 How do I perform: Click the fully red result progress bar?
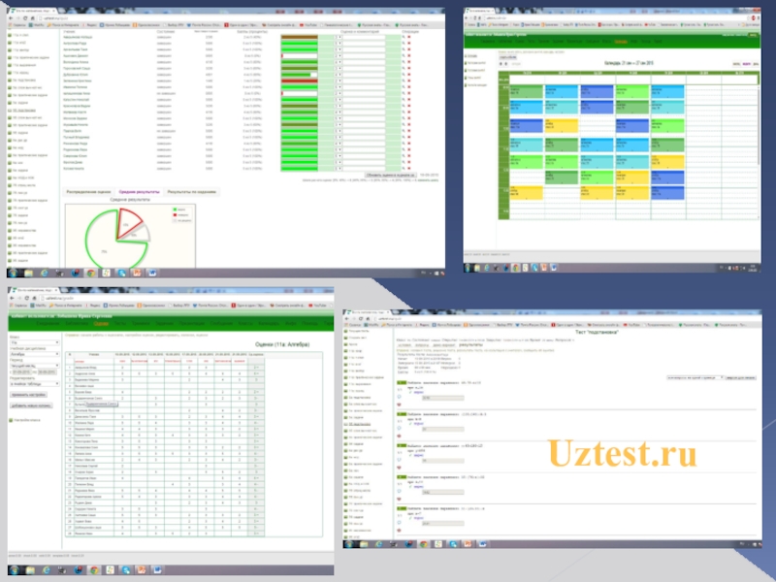tap(300, 81)
